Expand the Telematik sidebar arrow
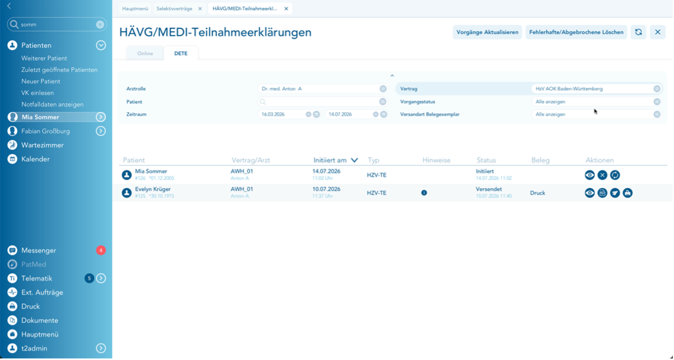The image size is (674, 360). pos(101,279)
